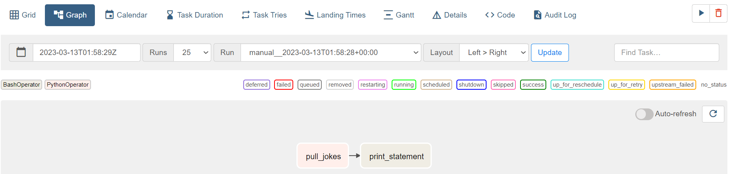Toggle the Auto-refresh switch
This screenshot has height=174, width=729.
click(x=644, y=114)
